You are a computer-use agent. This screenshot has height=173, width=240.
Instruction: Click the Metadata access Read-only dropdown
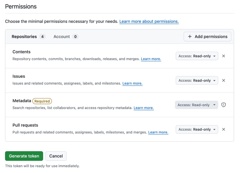point(196,105)
